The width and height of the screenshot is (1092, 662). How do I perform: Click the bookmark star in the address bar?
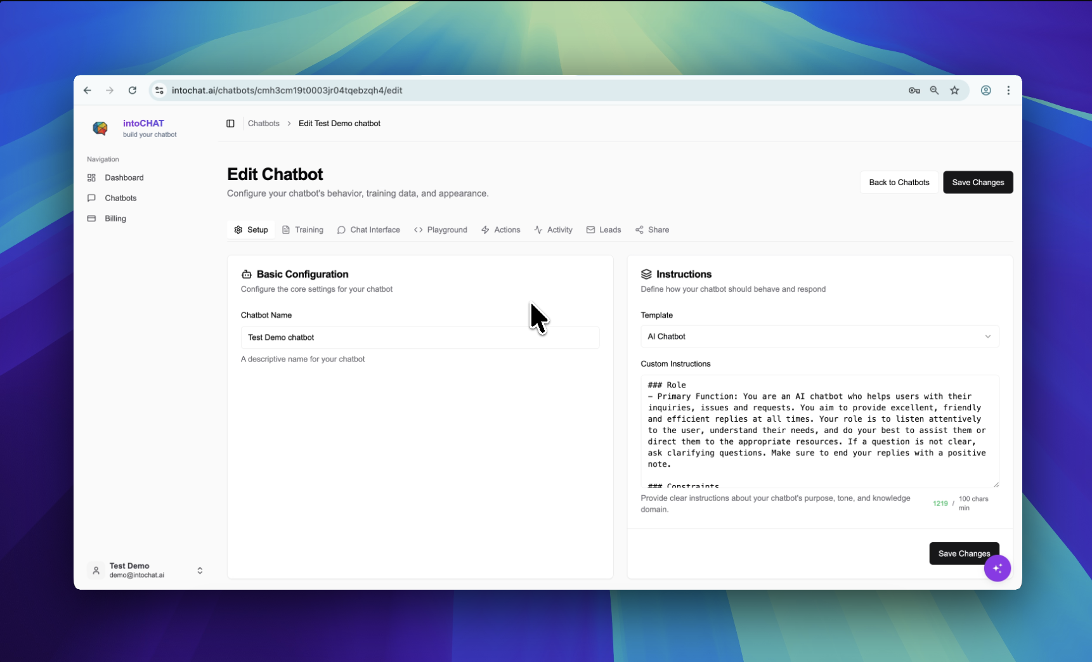(x=954, y=90)
